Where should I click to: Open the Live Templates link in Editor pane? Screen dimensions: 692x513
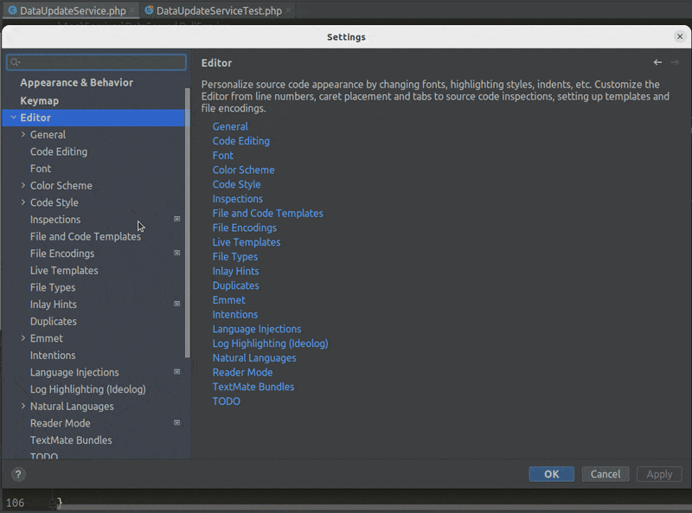[x=247, y=242]
